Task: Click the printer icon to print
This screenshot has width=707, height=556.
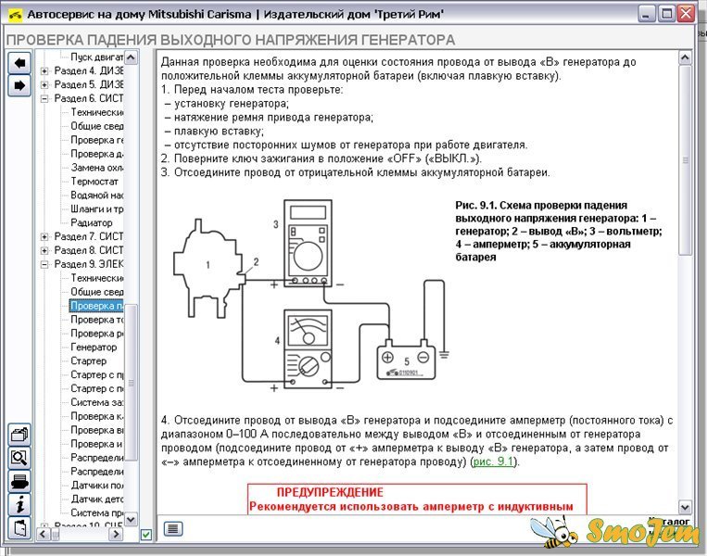Action: tap(19, 480)
